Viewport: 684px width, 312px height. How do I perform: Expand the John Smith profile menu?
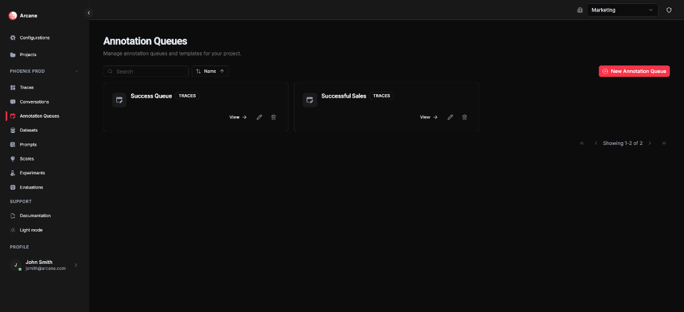(x=76, y=265)
